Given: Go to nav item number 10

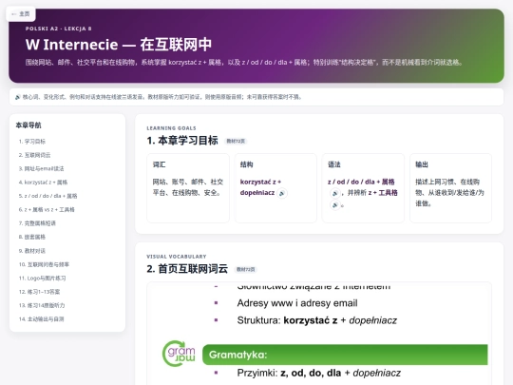Looking at the screenshot, I should click(44, 264).
